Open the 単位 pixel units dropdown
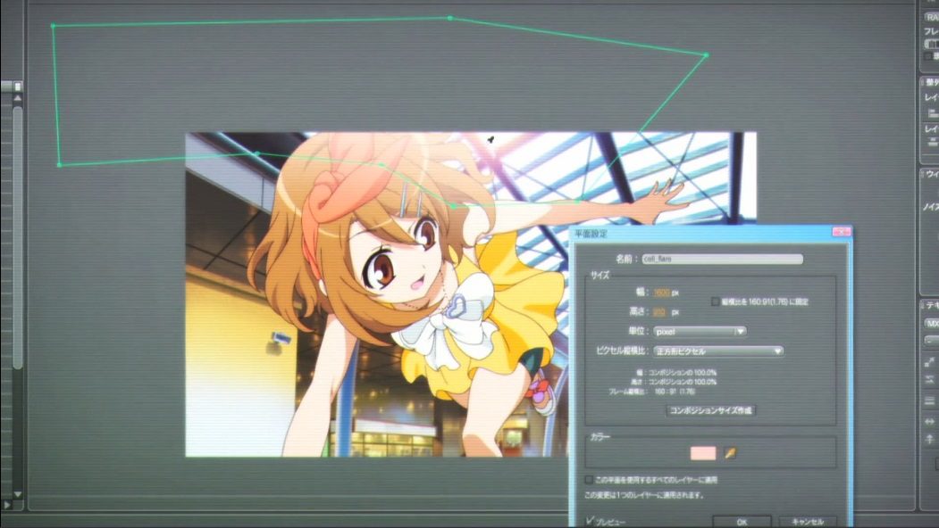Viewport: 939px width, 528px height. (700, 331)
